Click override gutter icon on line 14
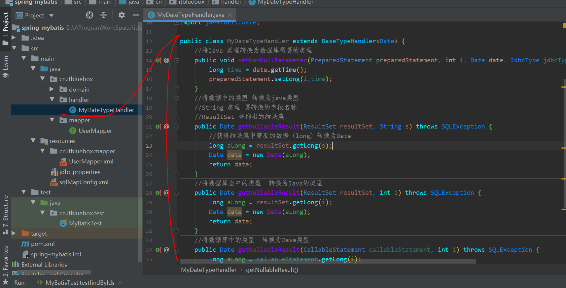The image size is (566, 288). click(x=159, y=60)
